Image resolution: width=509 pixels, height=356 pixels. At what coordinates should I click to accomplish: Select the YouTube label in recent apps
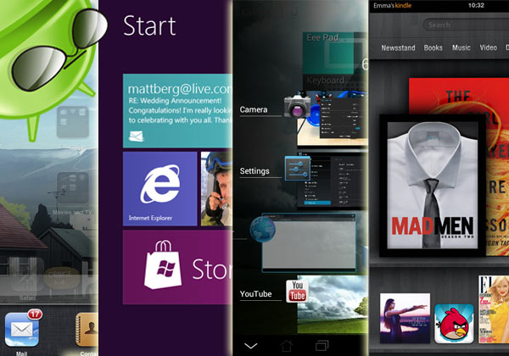click(x=255, y=294)
